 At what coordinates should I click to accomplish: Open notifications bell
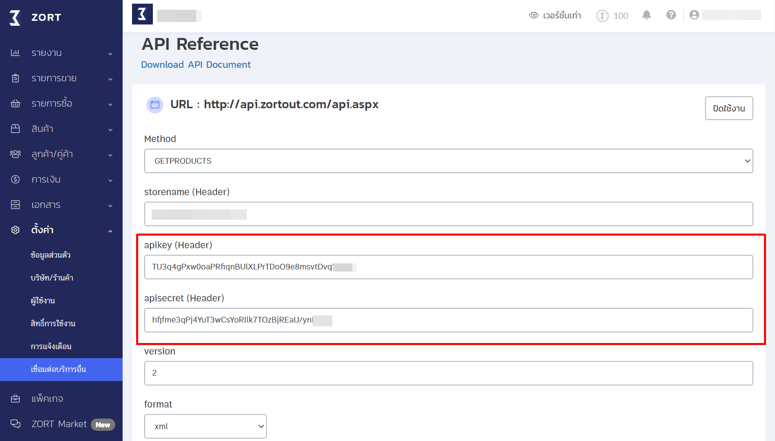click(646, 15)
